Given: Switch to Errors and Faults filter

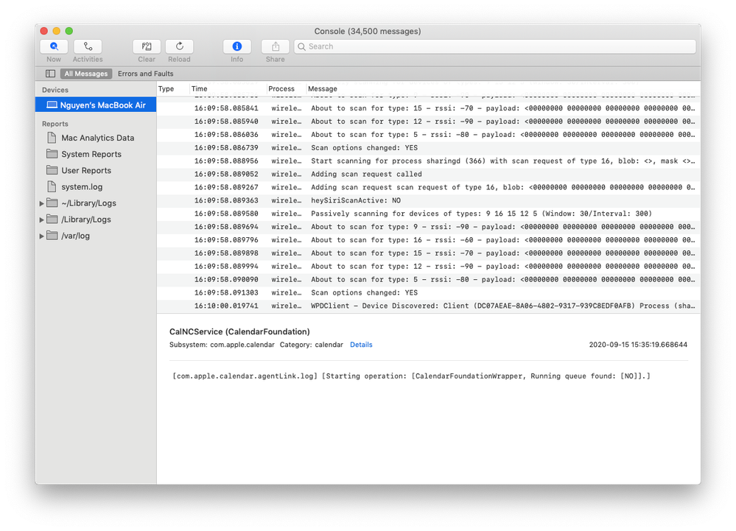Looking at the screenshot, I should [x=146, y=74].
